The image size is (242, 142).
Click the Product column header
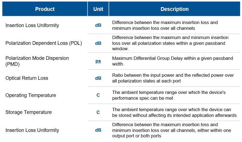(x=45, y=9)
